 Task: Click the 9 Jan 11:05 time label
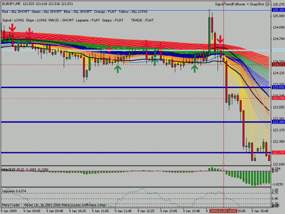tap(100, 211)
